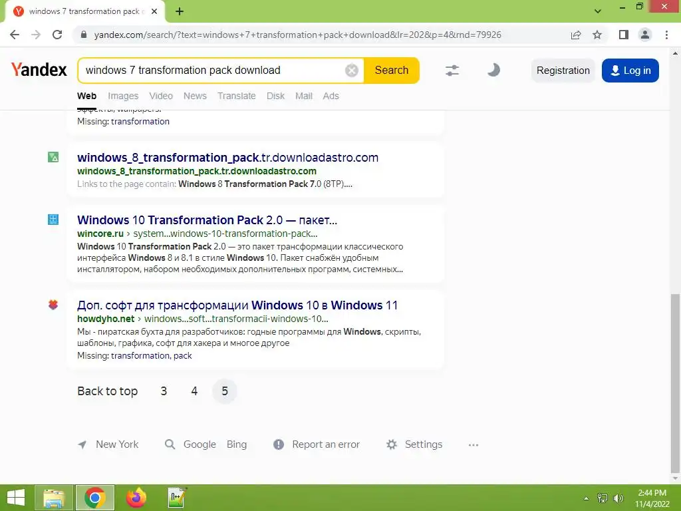Click the Log in button
The image size is (681, 511).
click(630, 71)
